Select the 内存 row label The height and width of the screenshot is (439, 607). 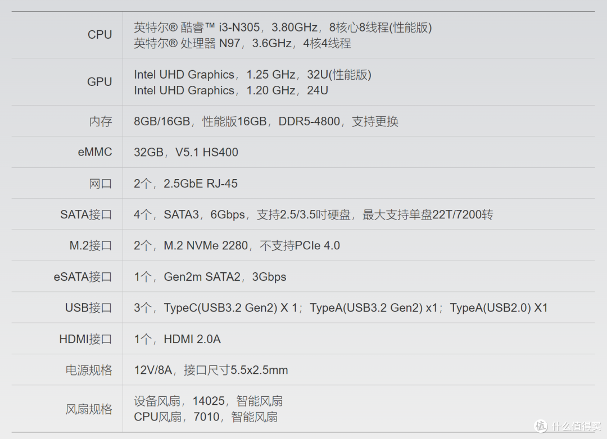tap(101, 121)
